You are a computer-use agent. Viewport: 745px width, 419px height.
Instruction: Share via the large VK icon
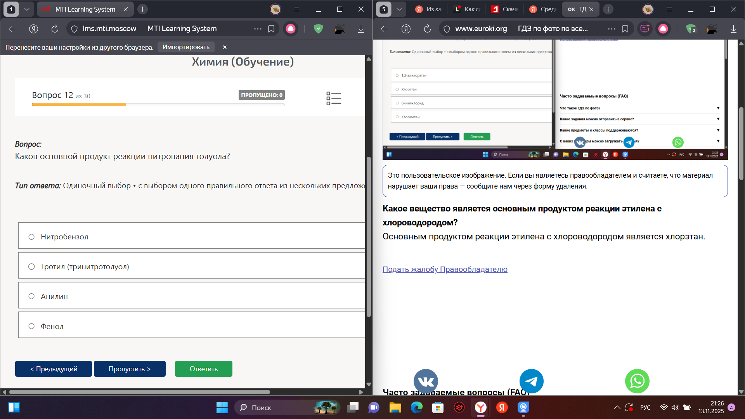point(426,381)
